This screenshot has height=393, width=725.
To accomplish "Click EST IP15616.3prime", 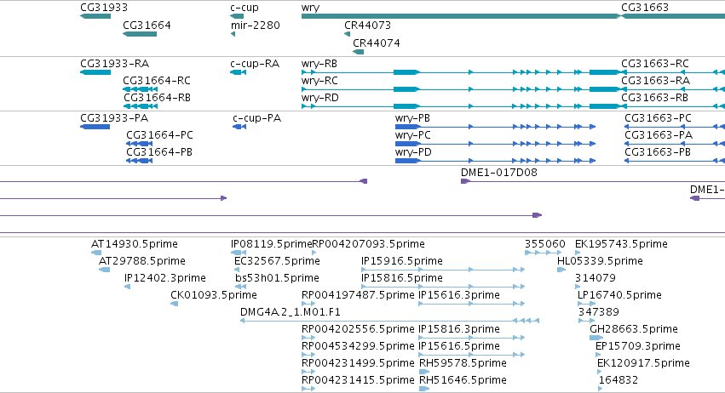I will [x=459, y=295].
